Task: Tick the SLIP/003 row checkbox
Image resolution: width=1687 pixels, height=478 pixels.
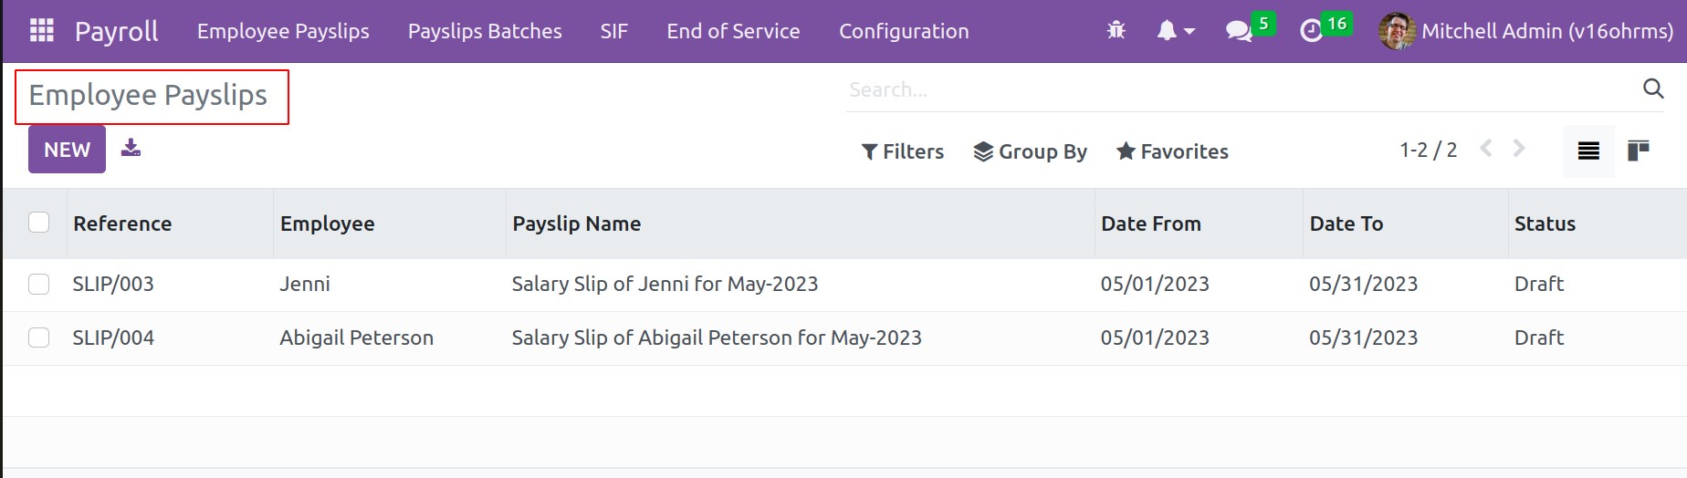Action: (38, 284)
